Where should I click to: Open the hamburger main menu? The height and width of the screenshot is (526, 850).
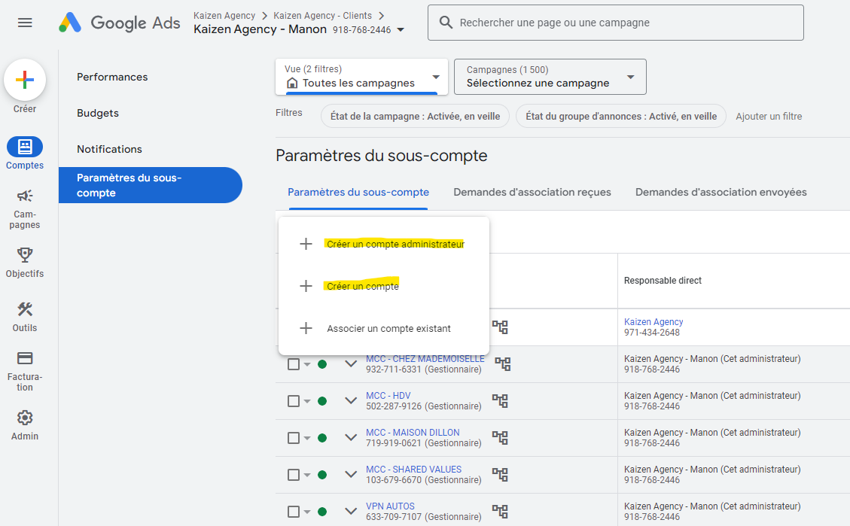[x=25, y=23]
